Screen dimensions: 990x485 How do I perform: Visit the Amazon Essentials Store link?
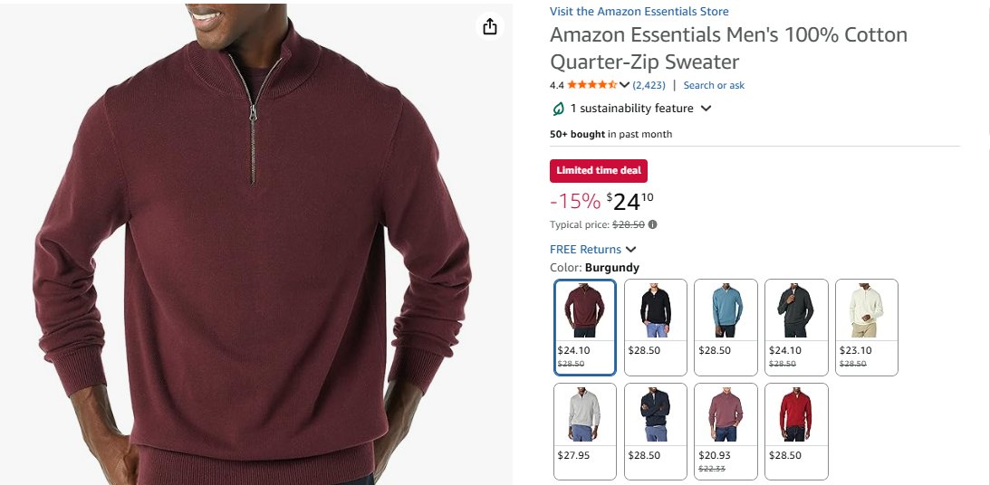(x=639, y=12)
